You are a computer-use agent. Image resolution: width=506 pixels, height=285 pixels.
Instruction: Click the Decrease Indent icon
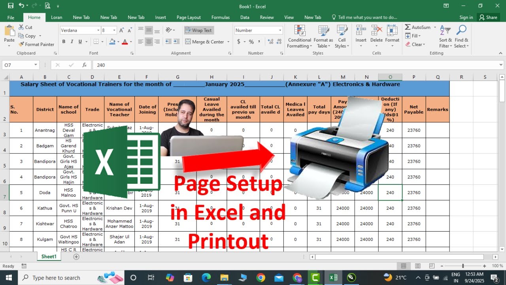(168, 42)
